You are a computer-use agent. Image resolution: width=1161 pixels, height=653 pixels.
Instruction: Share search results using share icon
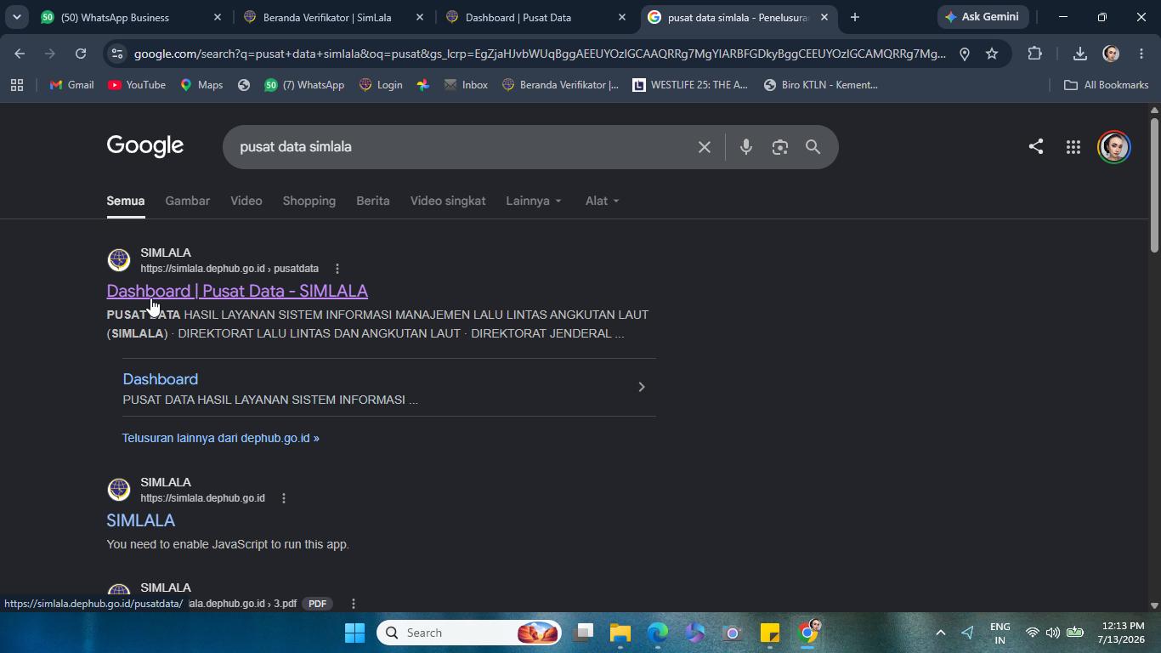pyautogui.click(x=1035, y=146)
